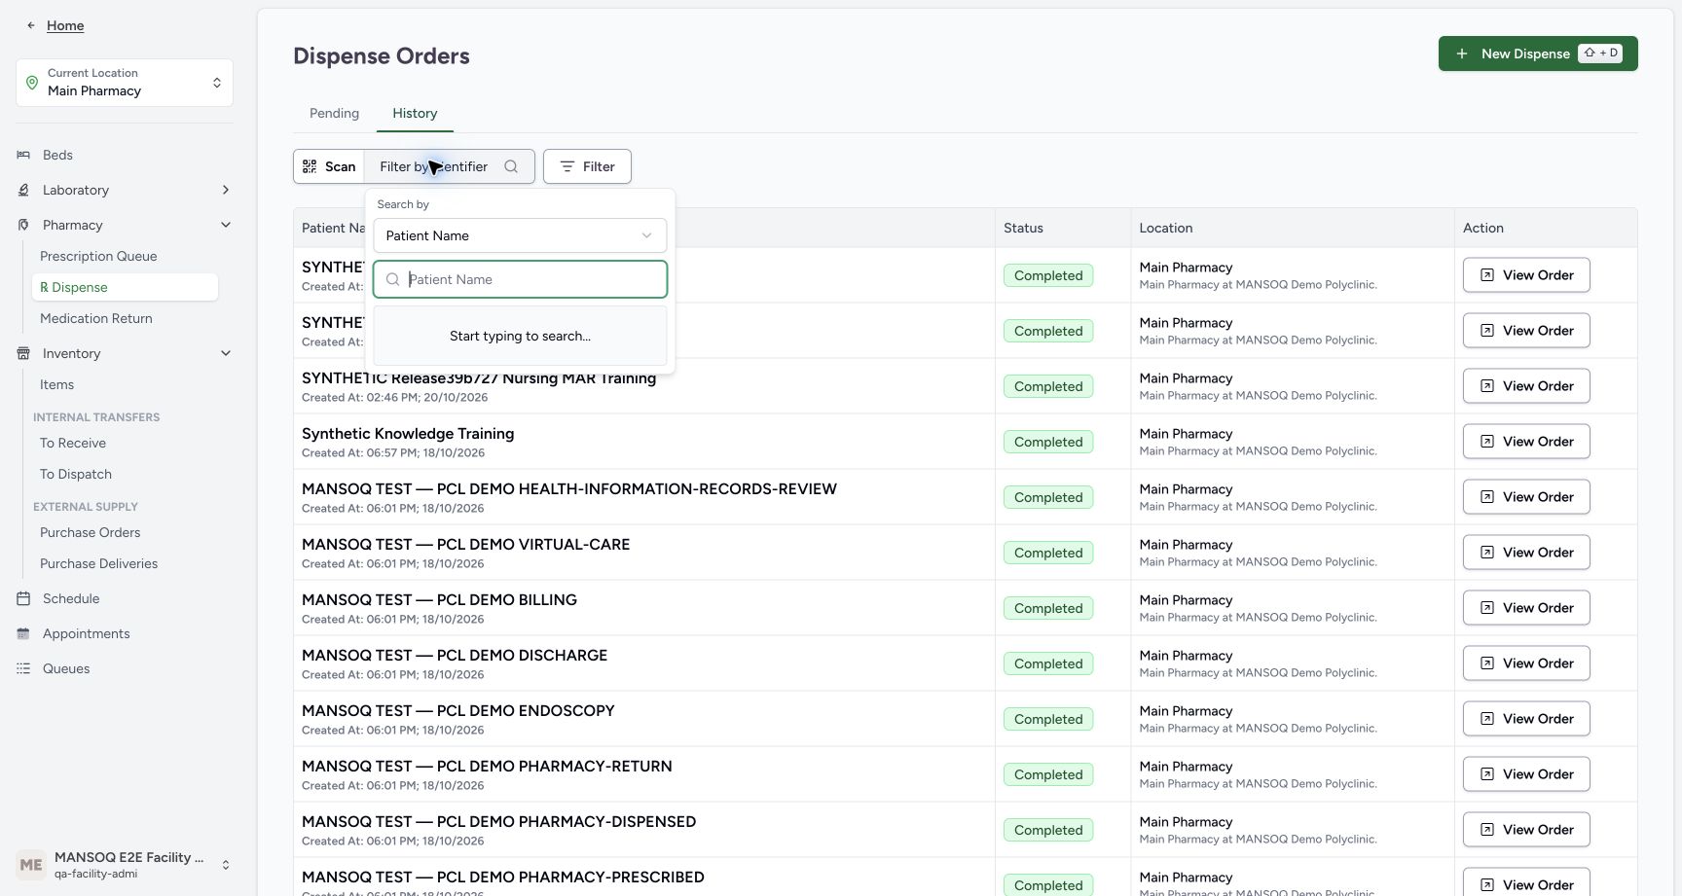Image resolution: width=1682 pixels, height=896 pixels.
Task: Open Prescription Queue in sidebar
Action: (98, 256)
